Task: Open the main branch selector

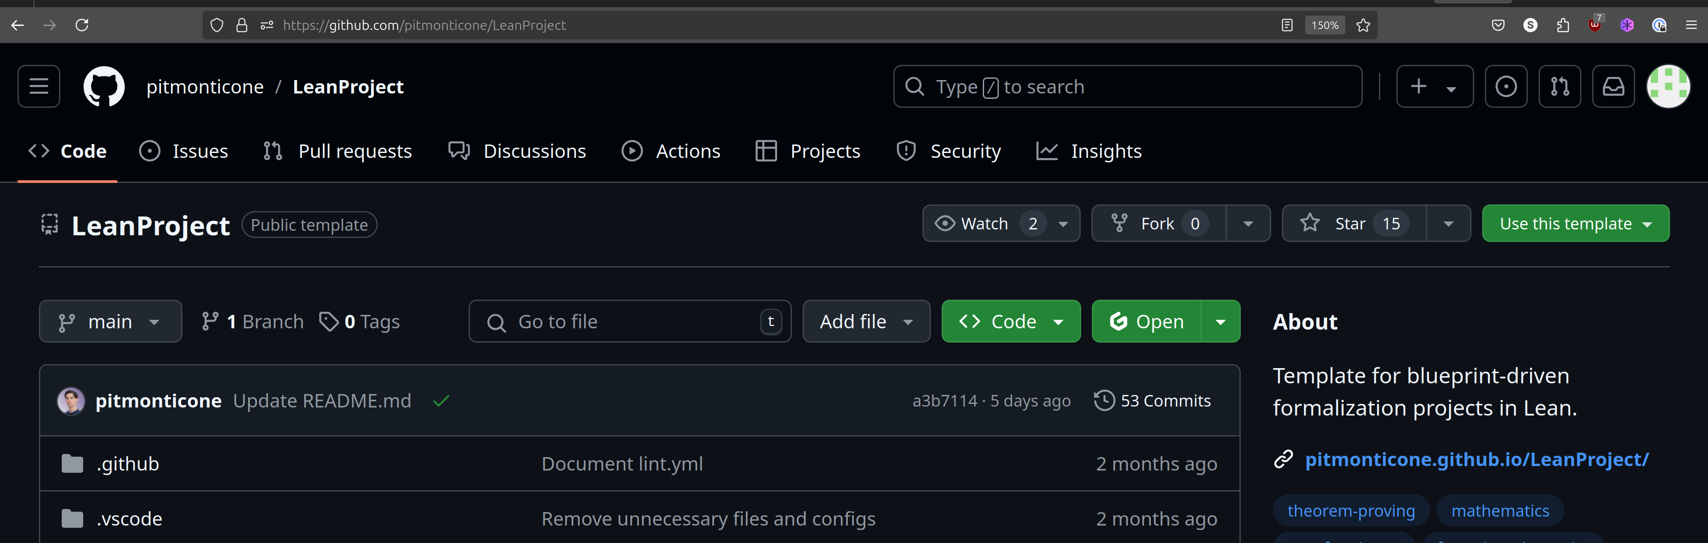Action: click(x=110, y=322)
